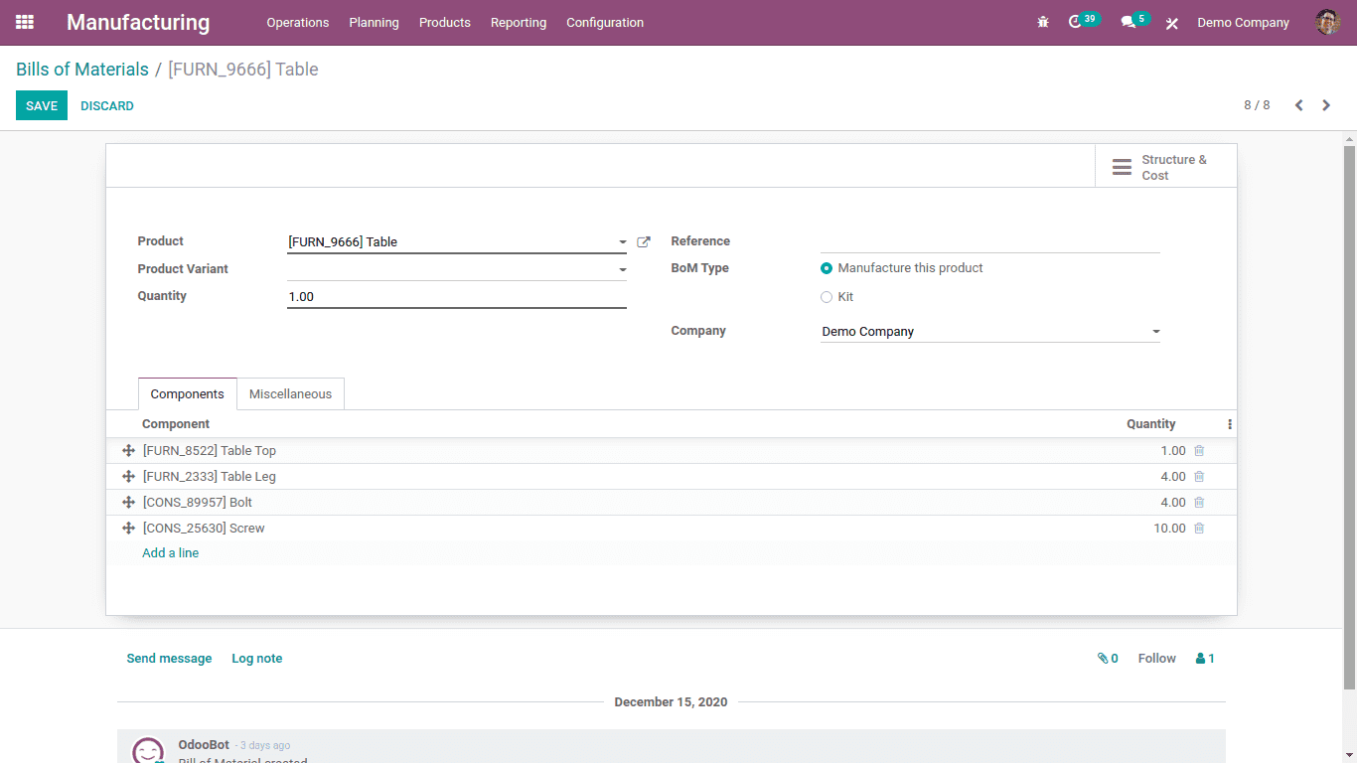Sort by Component column header
Screen dimensions: 1357x763
pos(176,424)
